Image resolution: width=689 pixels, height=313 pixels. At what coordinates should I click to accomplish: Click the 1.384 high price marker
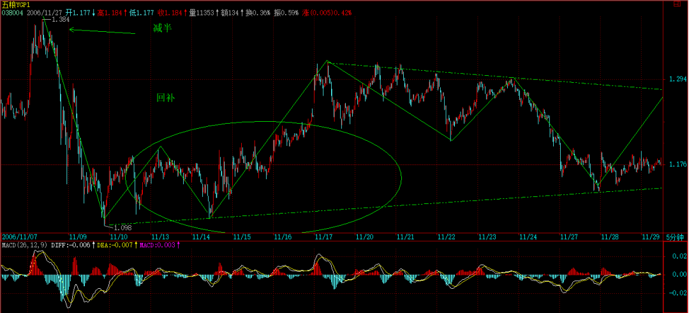pyautogui.click(x=60, y=20)
